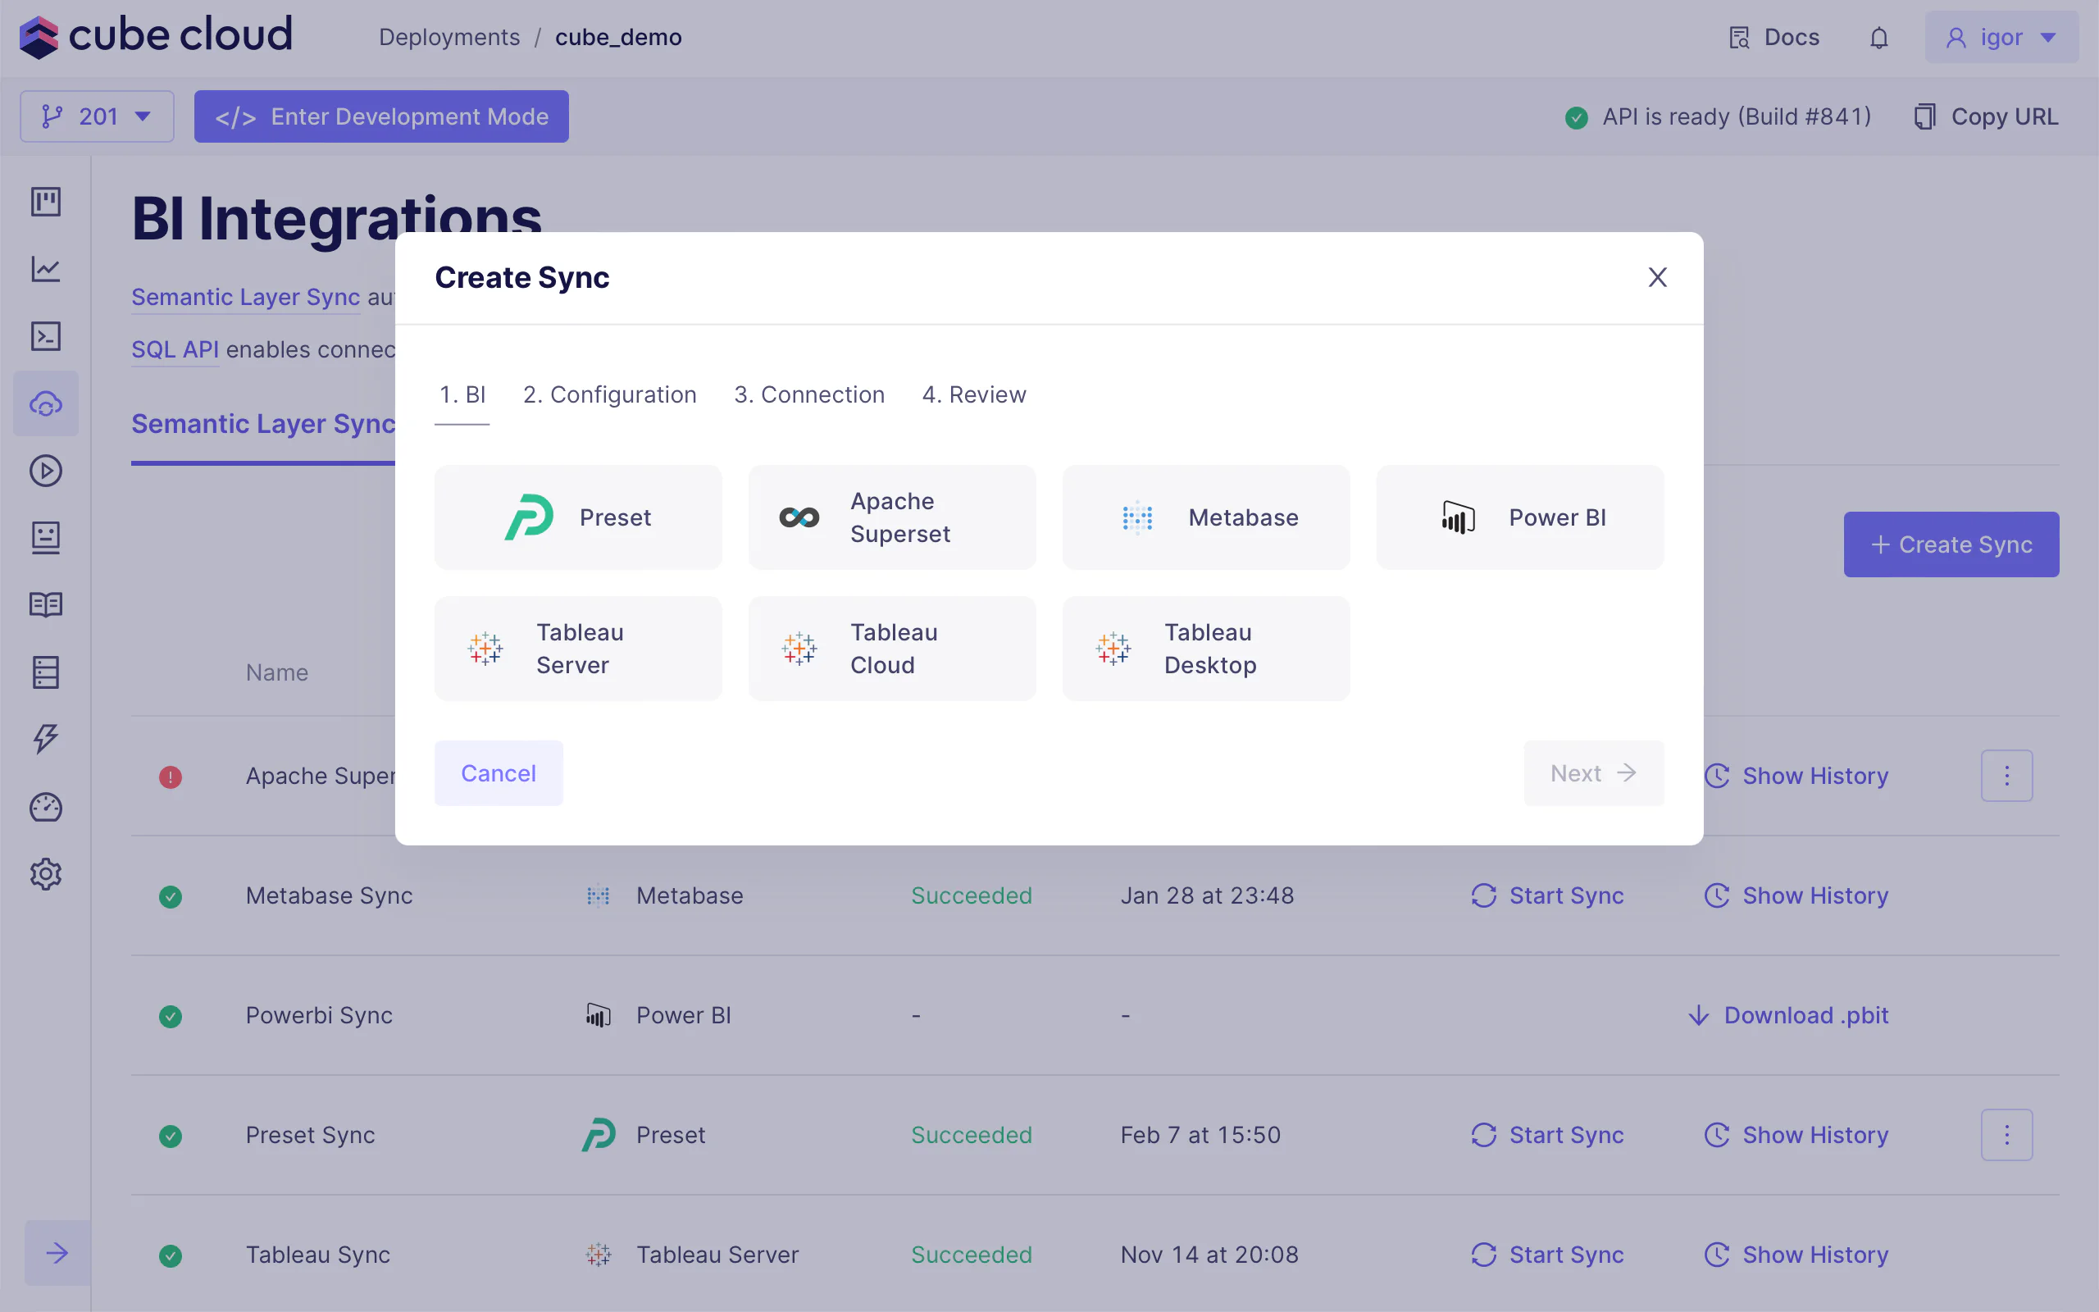Close the Create Sync dialog
The height and width of the screenshot is (1312, 2099).
click(x=1656, y=278)
